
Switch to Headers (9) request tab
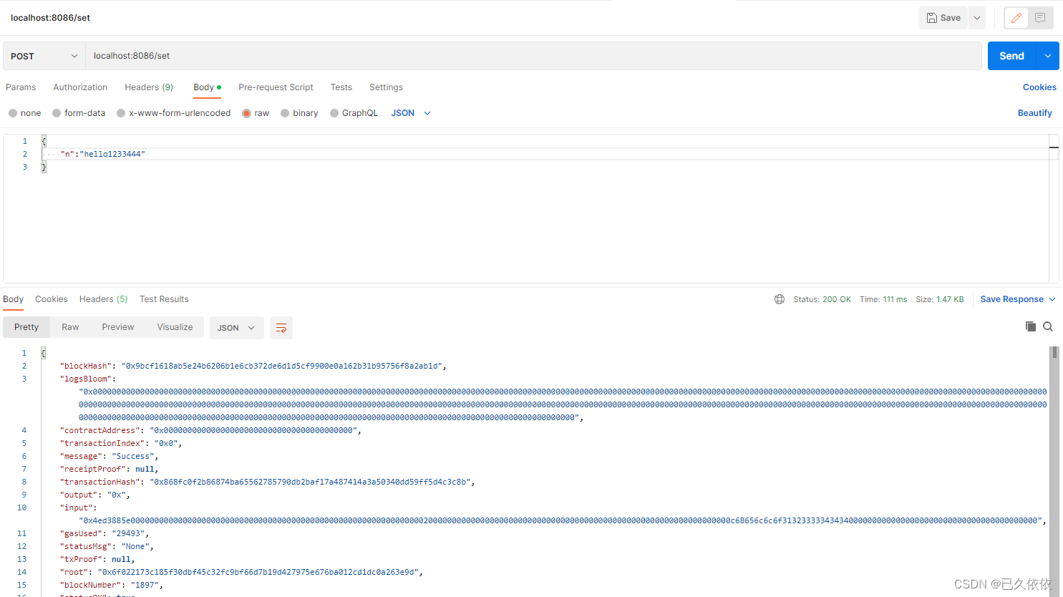tap(149, 87)
